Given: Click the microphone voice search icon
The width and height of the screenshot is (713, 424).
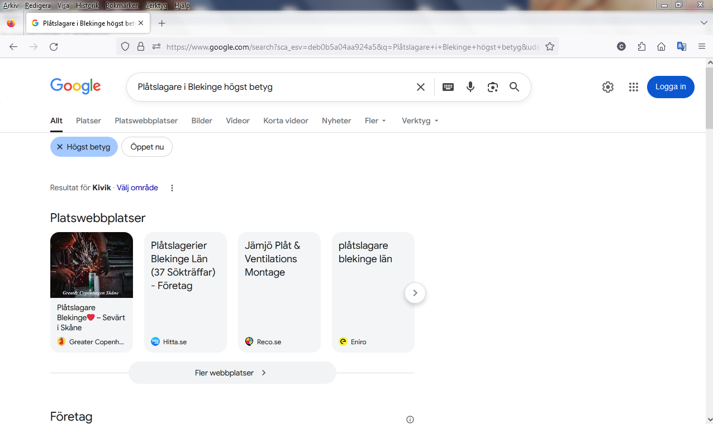Looking at the screenshot, I should [x=470, y=87].
